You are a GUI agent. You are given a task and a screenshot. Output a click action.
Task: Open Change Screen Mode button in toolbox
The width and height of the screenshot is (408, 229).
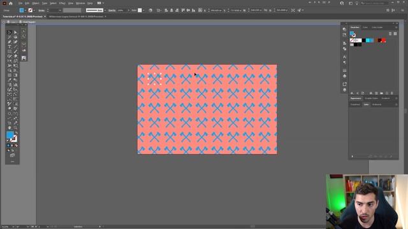pos(12,155)
